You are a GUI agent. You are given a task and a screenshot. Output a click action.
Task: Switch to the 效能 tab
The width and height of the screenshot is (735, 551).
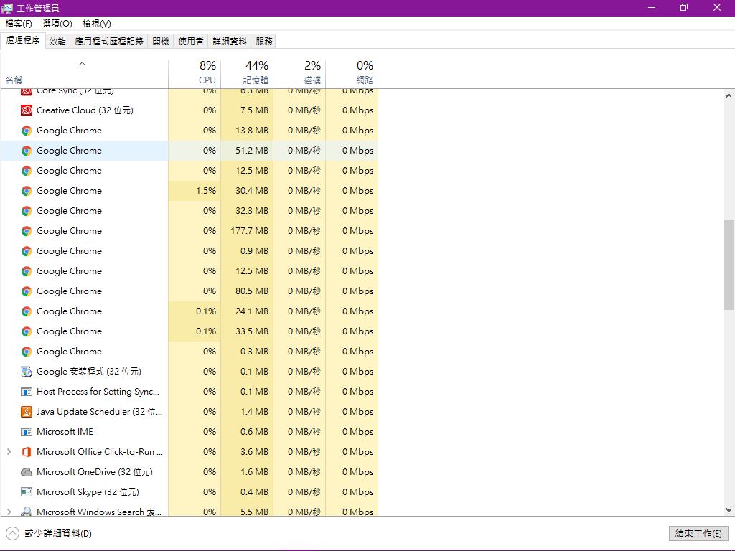(x=57, y=42)
